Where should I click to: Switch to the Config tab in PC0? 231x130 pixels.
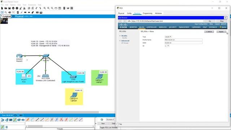click(x=129, y=13)
